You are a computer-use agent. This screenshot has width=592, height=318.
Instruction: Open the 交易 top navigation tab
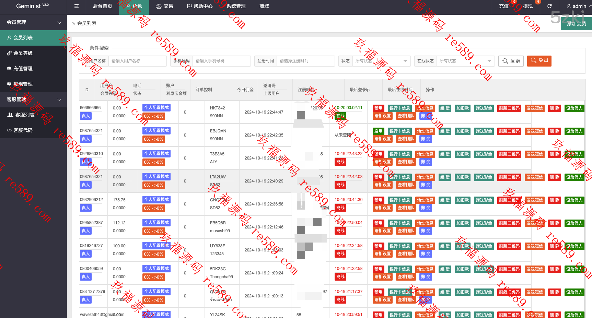point(164,6)
